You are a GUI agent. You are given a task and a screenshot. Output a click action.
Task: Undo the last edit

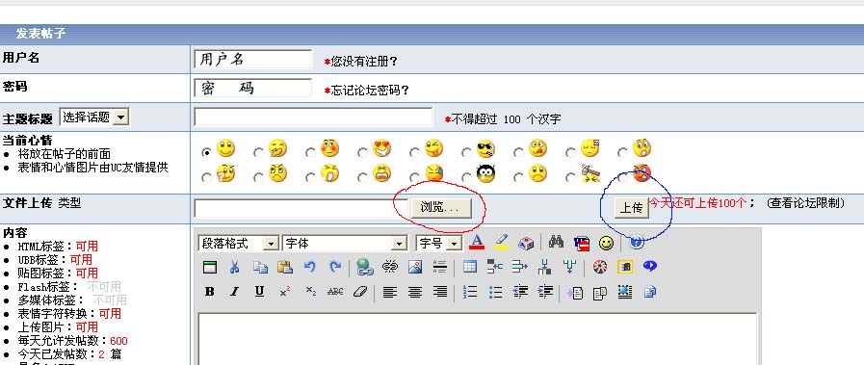tap(310, 268)
